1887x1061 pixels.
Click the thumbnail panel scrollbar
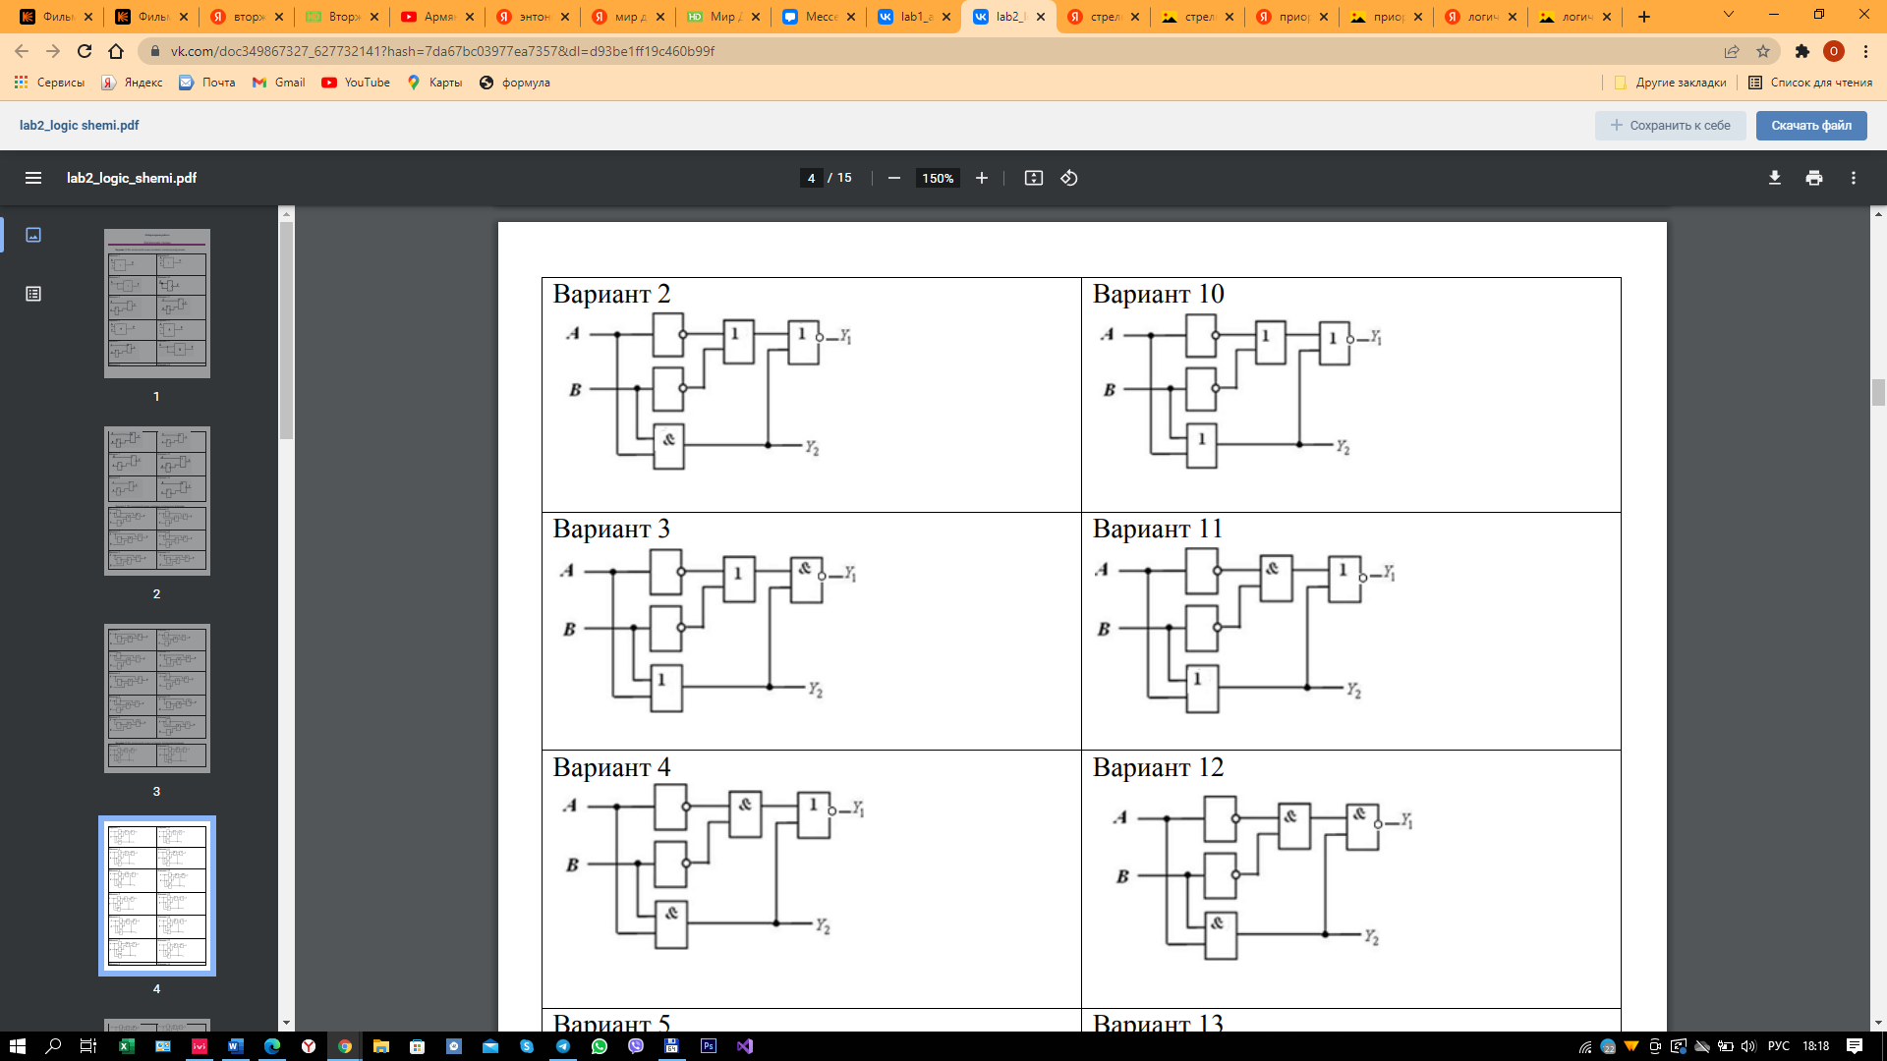pyautogui.click(x=287, y=329)
